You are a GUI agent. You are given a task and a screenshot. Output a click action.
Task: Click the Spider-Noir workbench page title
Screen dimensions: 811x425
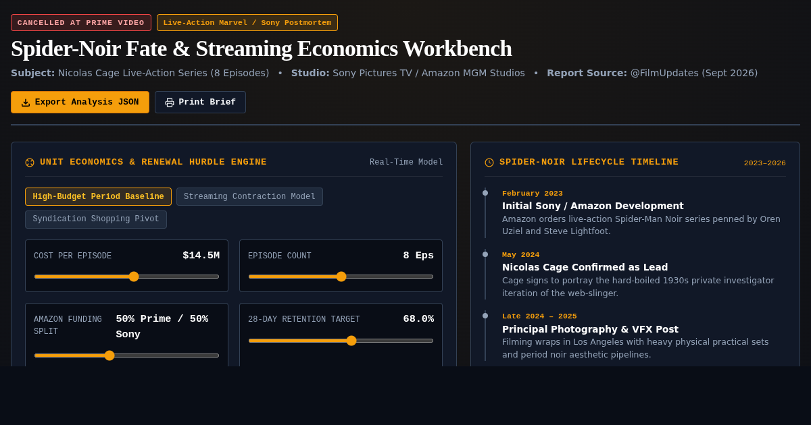point(262,49)
